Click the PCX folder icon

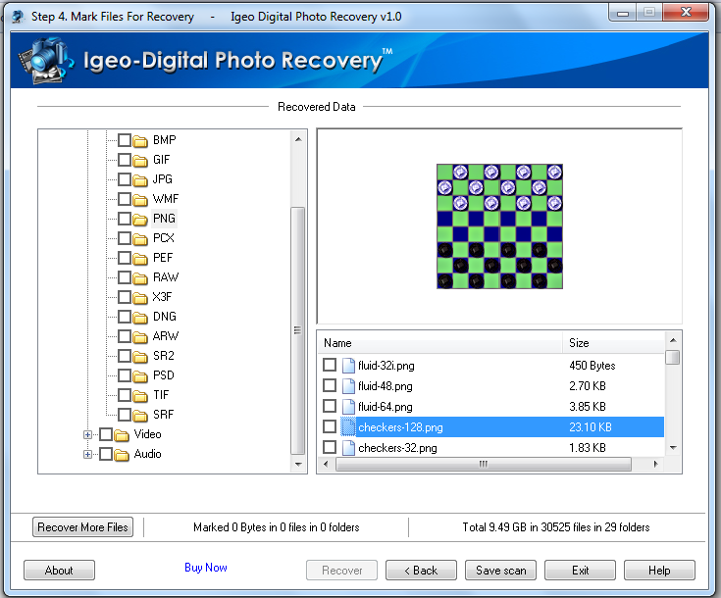pos(140,238)
